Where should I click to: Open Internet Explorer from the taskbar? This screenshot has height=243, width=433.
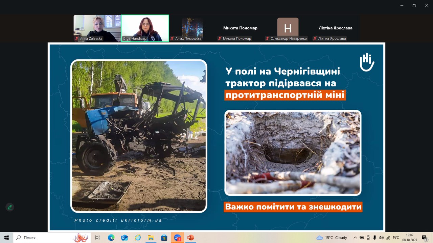click(138, 238)
